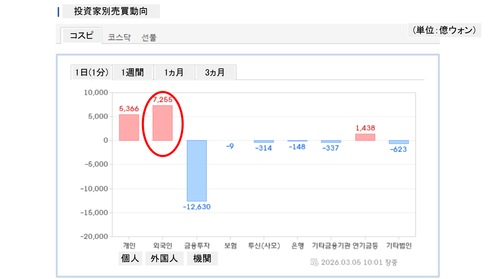Click the 투신(사모) bar showing -314
The height and width of the screenshot is (279, 496).
pyautogui.click(x=264, y=141)
